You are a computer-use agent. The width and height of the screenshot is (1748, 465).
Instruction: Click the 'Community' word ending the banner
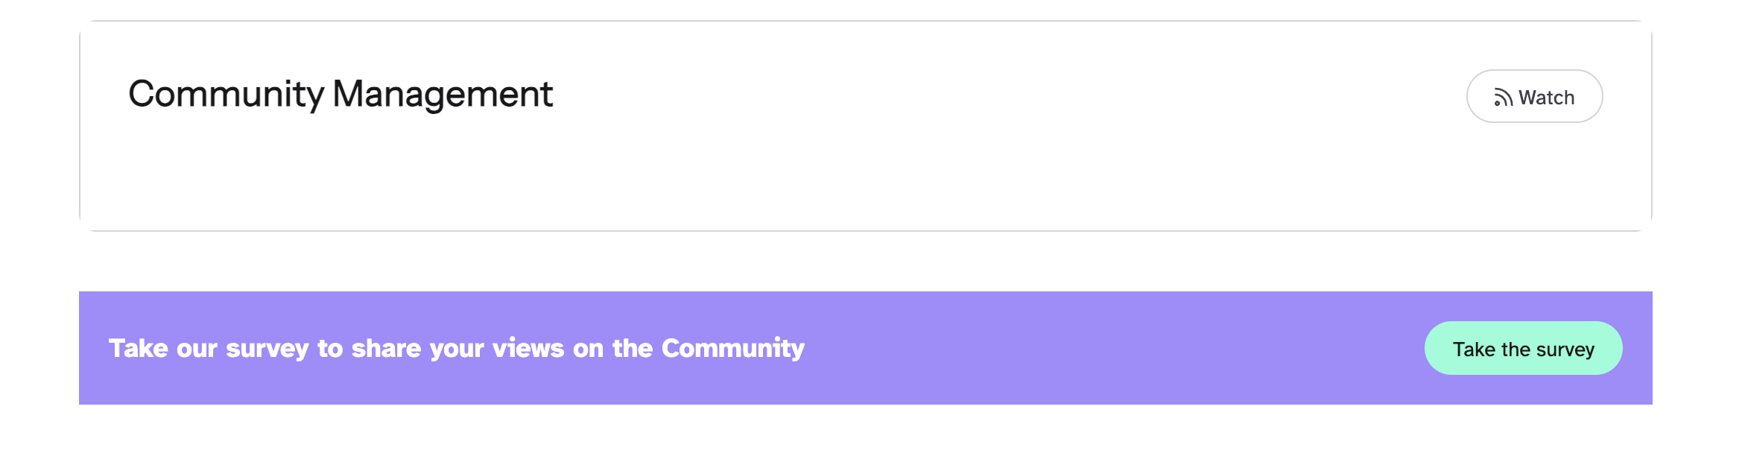click(732, 349)
